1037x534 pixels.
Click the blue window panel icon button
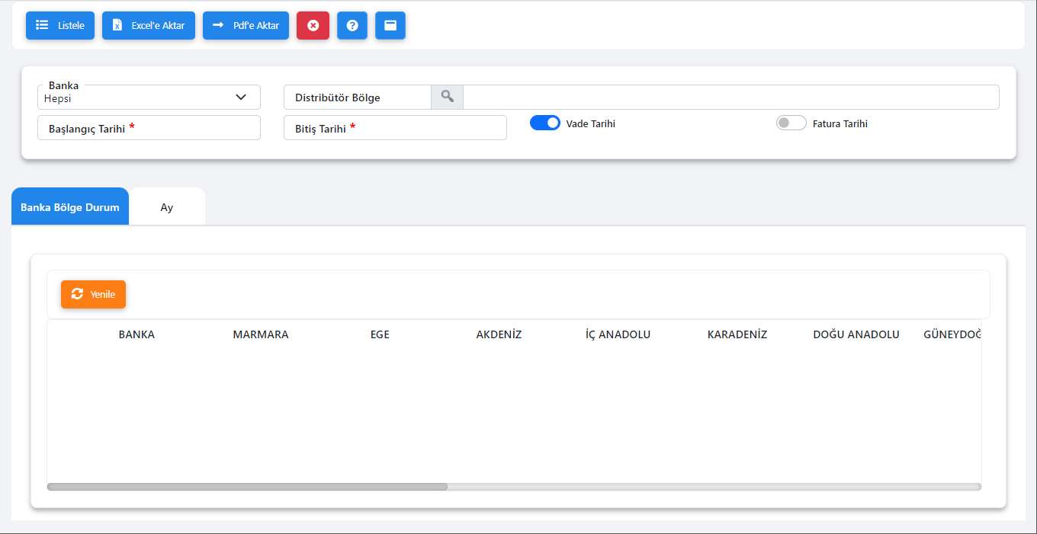click(x=390, y=25)
